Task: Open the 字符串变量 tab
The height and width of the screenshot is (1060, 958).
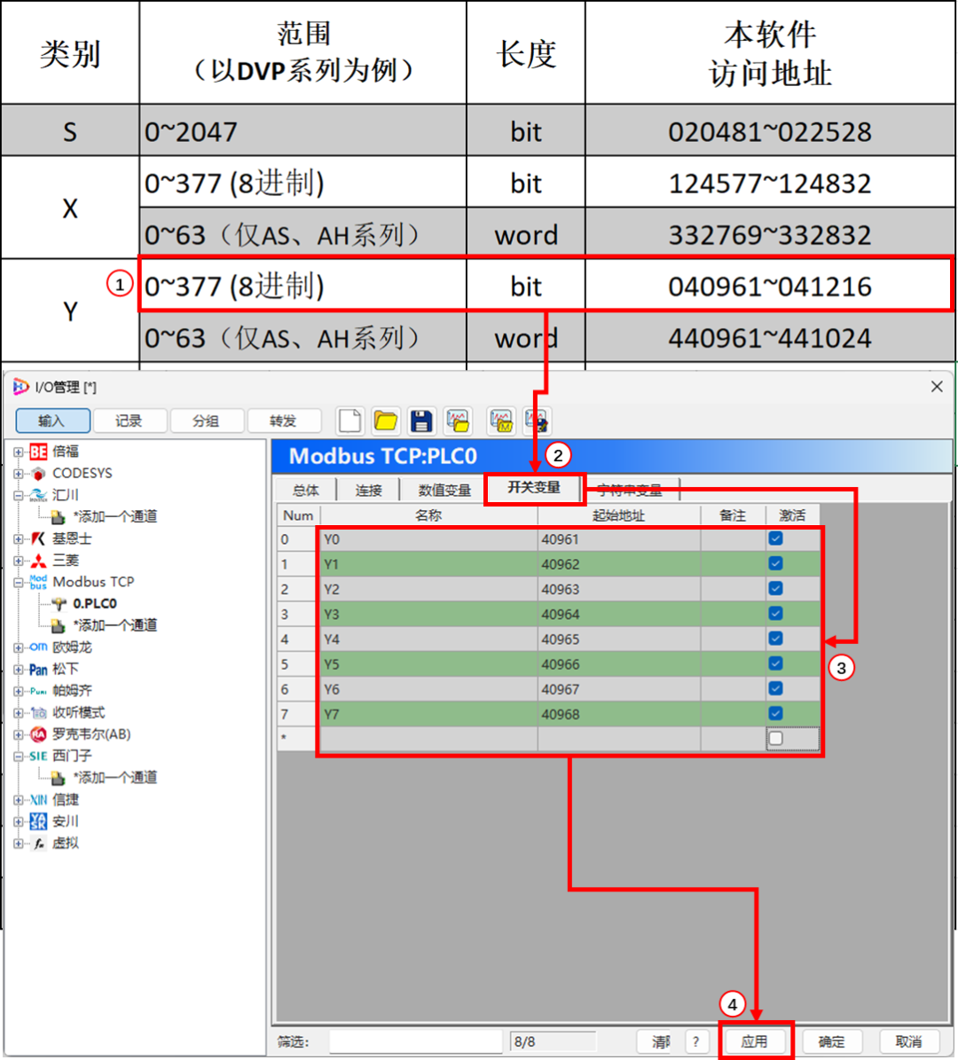Action: tap(630, 491)
